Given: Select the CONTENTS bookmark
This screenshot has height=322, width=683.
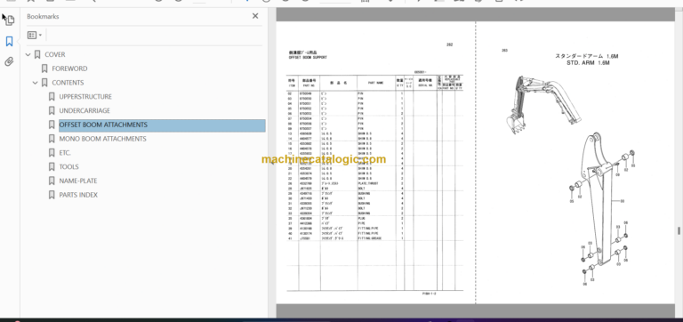Looking at the screenshot, I should click(x=68, y=83).
